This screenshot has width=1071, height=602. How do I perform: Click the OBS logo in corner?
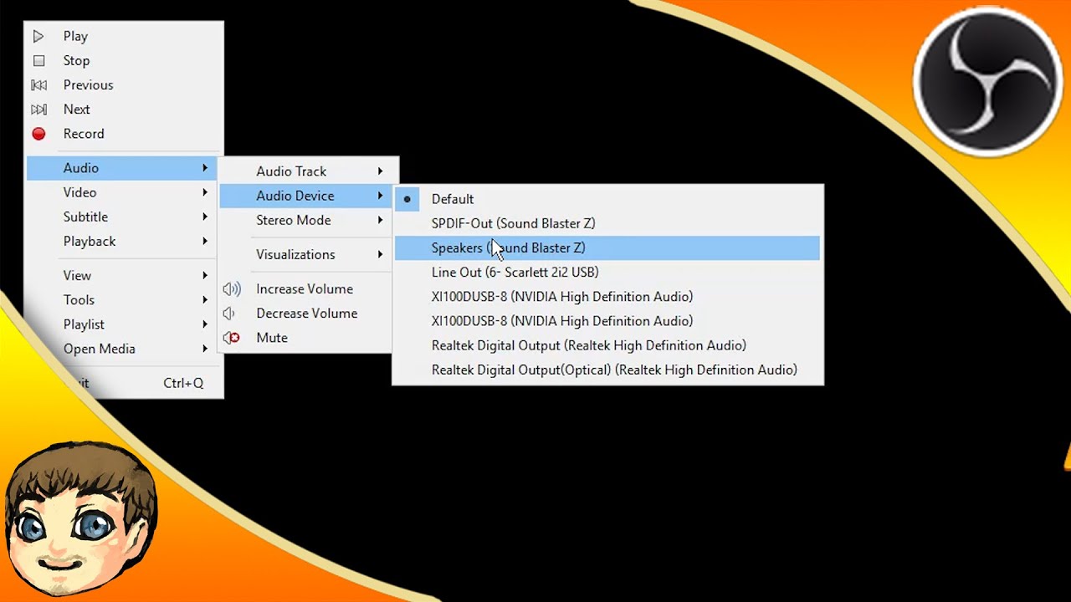point(987,82)
